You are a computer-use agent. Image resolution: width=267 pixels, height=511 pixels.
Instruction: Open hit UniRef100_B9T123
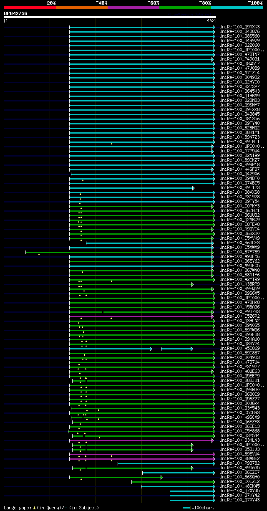click(239, 187)
